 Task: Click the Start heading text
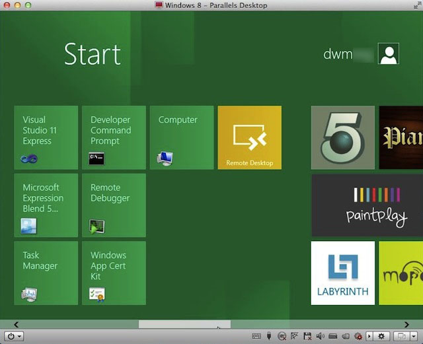93,54
